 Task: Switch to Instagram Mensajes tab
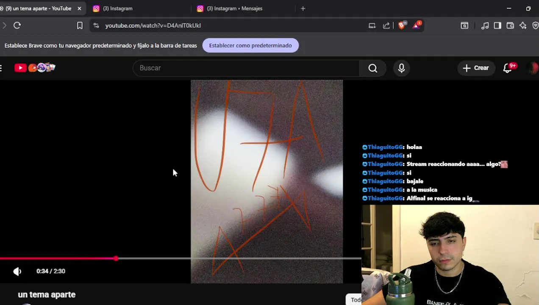click(x=242, y=8)
